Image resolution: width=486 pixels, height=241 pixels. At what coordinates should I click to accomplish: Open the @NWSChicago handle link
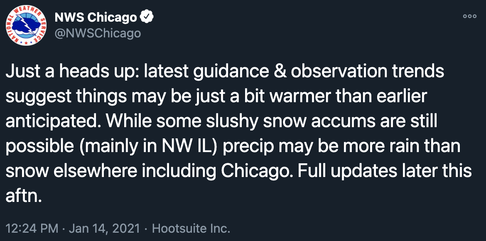(98, 33)
